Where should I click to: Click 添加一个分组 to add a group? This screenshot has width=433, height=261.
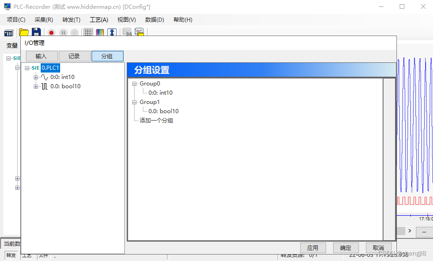156,120
